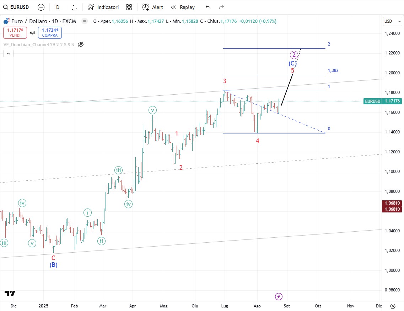Select the red wave 2 label near Mag
Image resolution: width=404 pixels, height=311 pixels.
[x=181, y=168]
